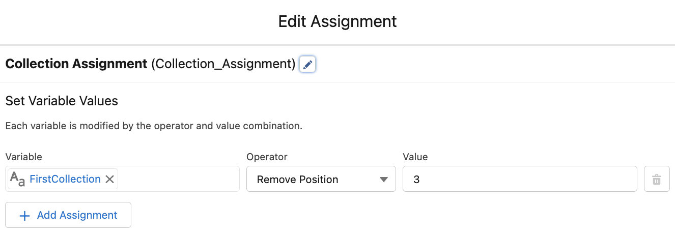This screenshot has width=675, height=235.
Task: Select the FirstCollection variable pill text
Action: [65, 179]
